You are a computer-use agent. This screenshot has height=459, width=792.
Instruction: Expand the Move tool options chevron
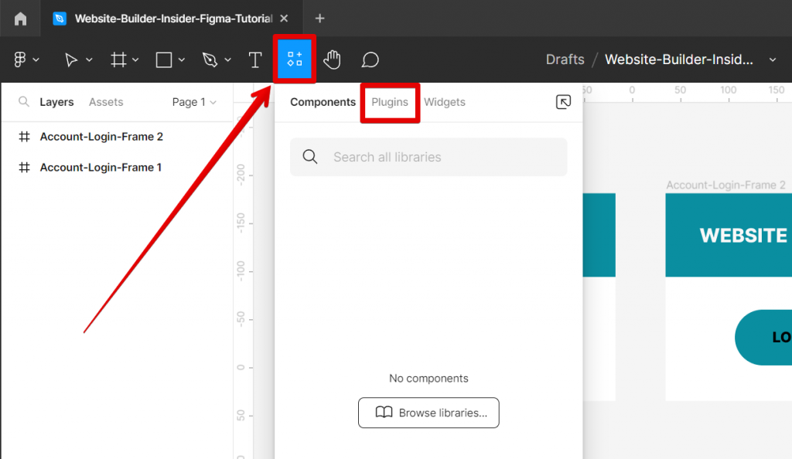(87, 59)
